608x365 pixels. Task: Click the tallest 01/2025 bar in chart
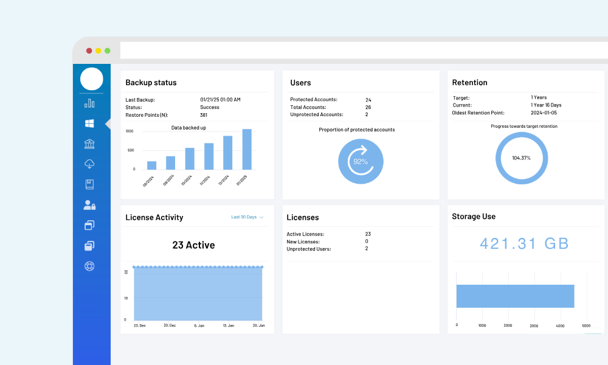pyautogui.click(x=247, y=149)
